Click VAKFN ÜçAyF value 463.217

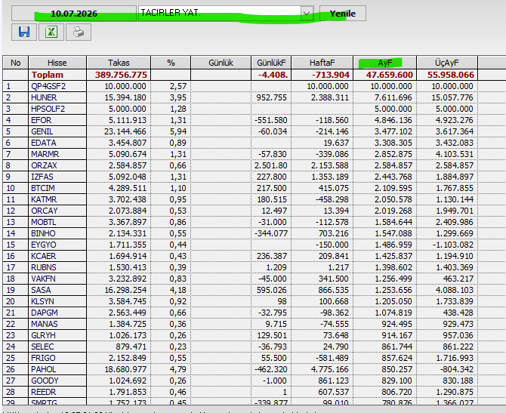pyautogui.click(x=458, y=279)
